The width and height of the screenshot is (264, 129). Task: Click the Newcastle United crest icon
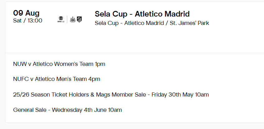coord(73,20)
